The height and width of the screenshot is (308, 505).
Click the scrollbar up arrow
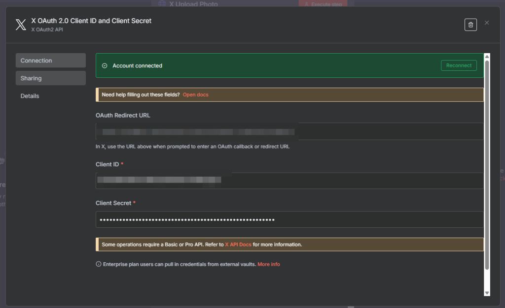click(x=487, y=57)
